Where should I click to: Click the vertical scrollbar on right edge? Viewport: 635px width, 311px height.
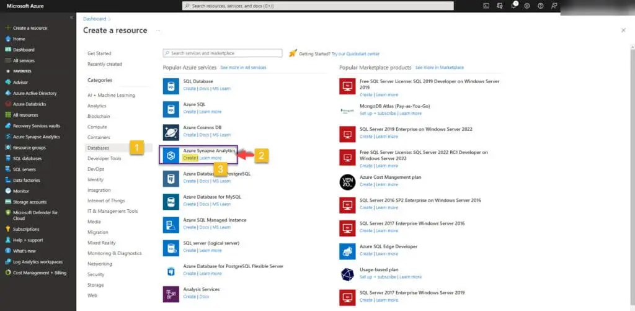tap(632, 177)
